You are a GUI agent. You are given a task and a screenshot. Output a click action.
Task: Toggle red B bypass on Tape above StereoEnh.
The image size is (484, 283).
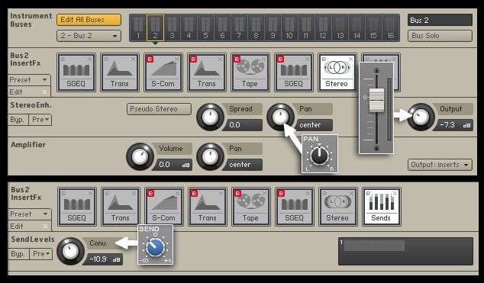(237, 59)
